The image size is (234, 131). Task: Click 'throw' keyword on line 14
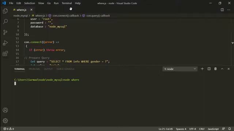tap(50, 50)
